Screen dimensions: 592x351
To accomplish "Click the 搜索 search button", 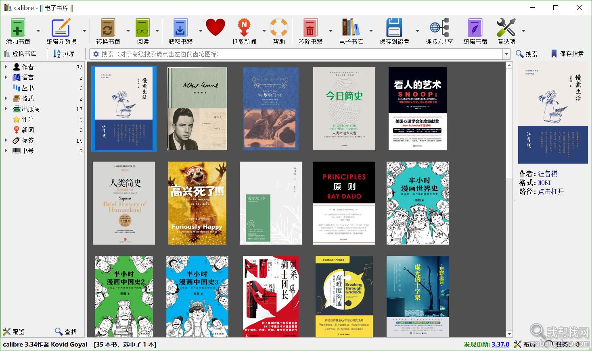I will pyautogui.click(x=527, y=54).
